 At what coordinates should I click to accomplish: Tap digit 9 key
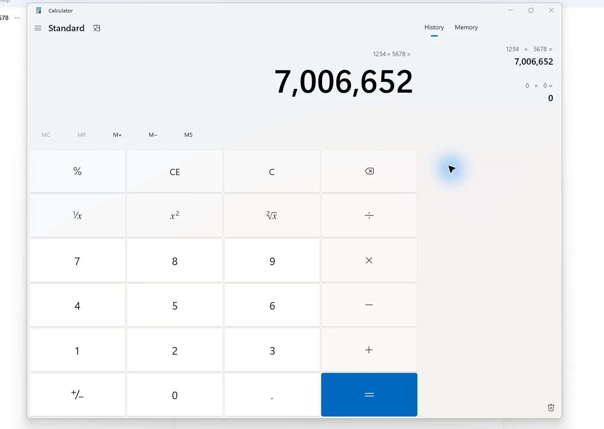(x=272, y=261)
